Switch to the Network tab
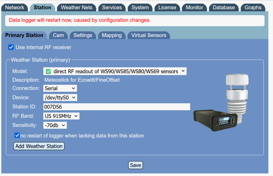 click(x=15, y=7)
